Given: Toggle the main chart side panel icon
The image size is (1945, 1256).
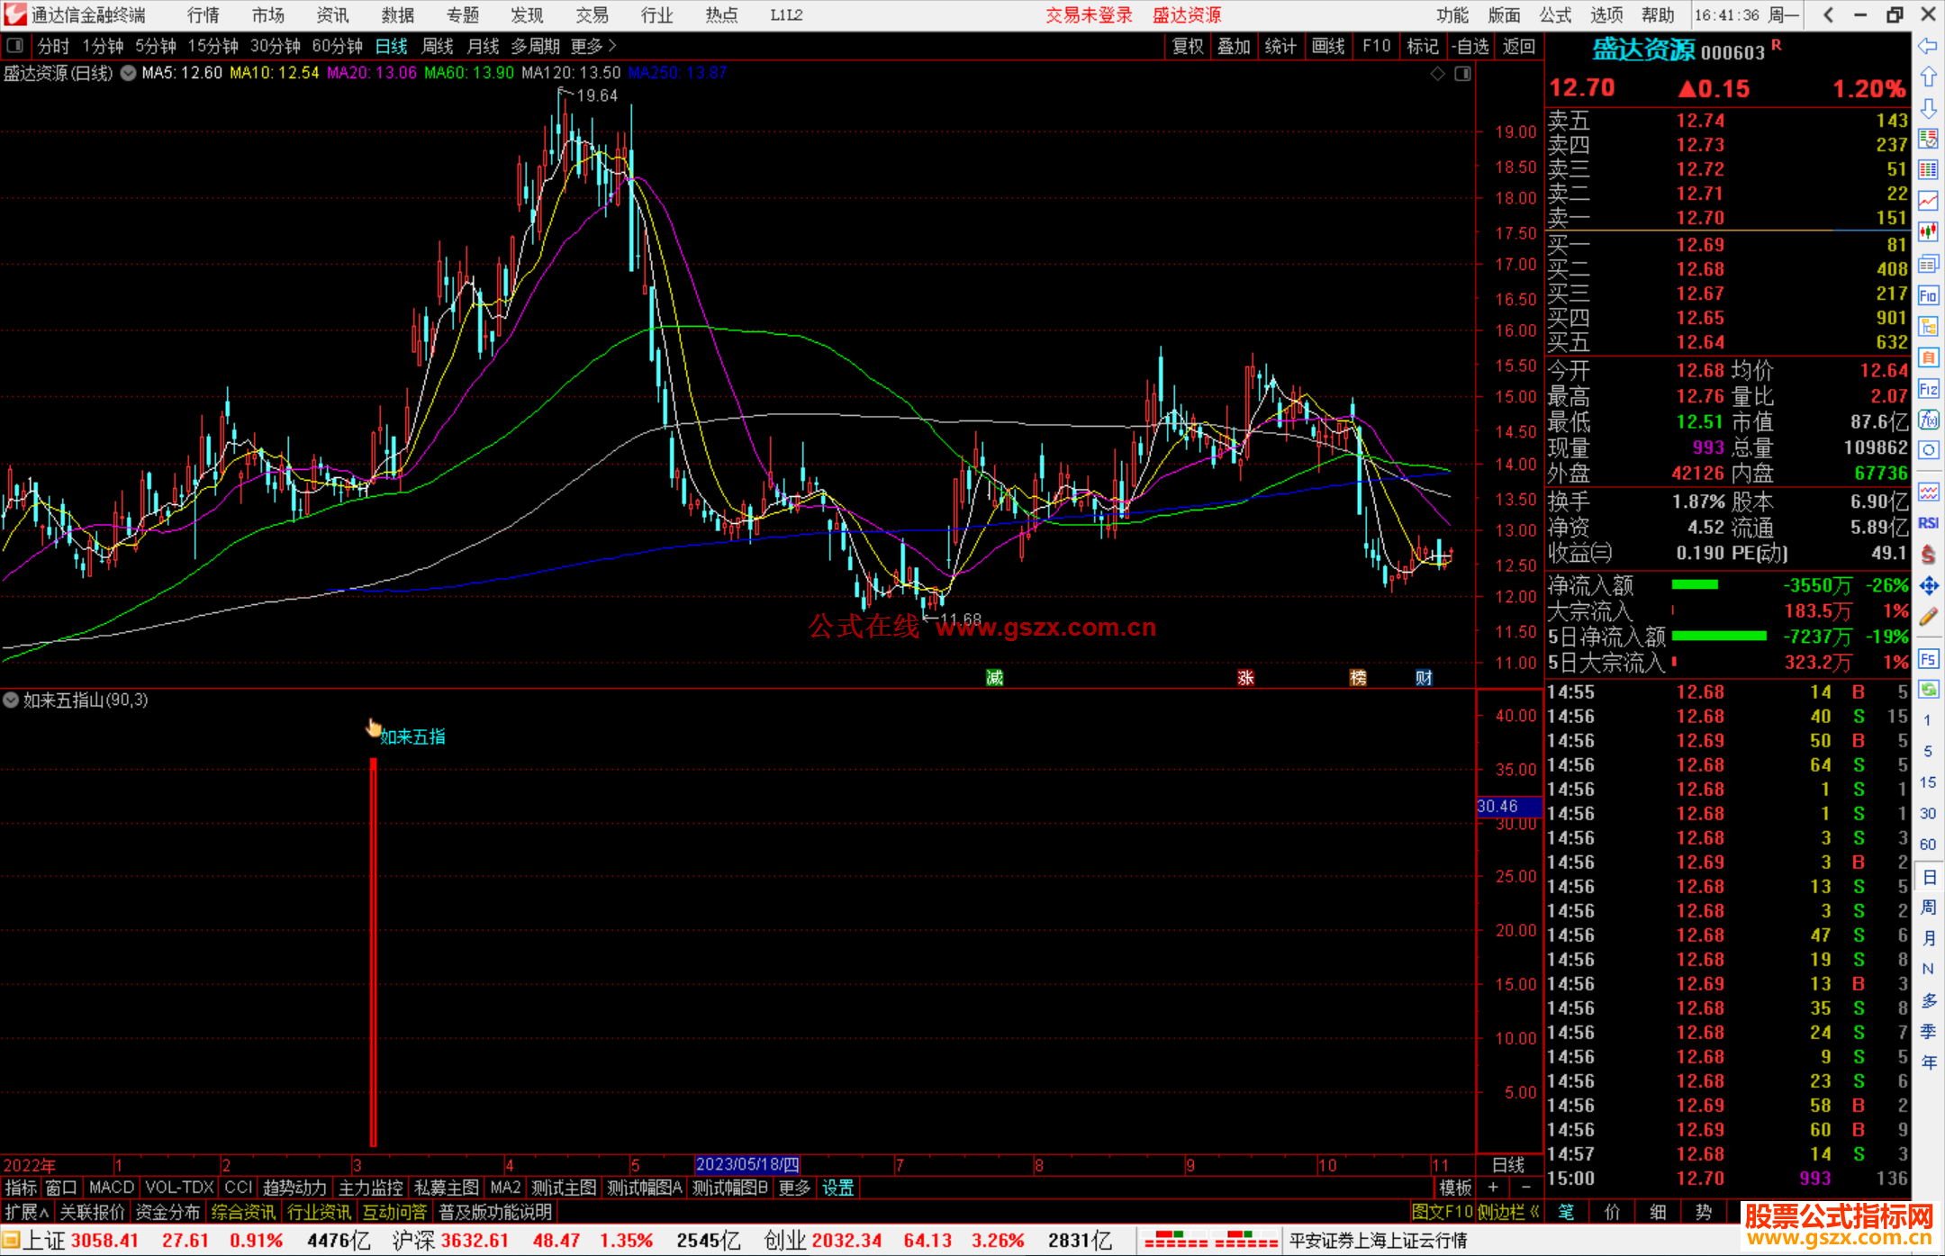Looking at the screenshot, I should 1462,73.
